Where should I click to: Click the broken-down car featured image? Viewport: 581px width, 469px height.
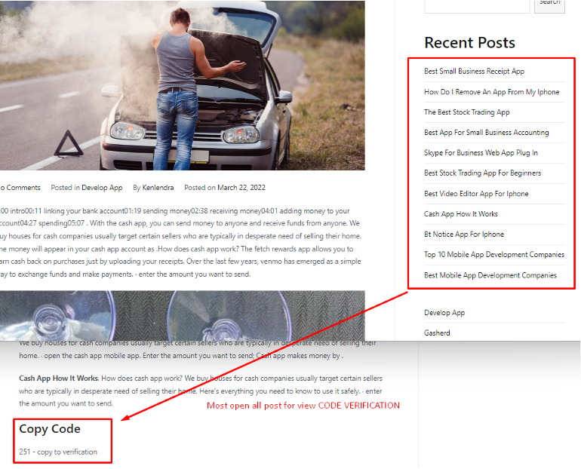183,85
